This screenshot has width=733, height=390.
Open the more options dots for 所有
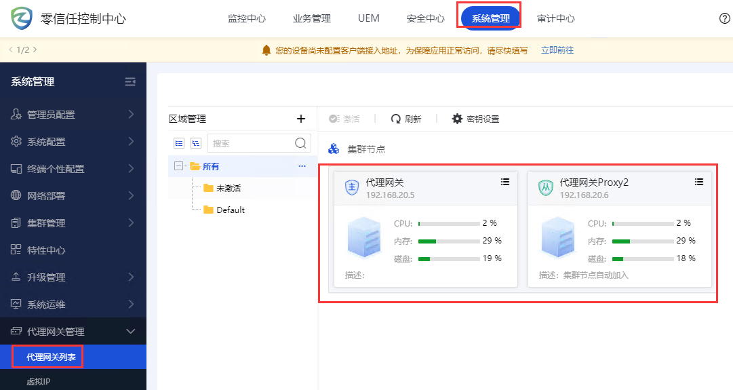pos(302,166)
